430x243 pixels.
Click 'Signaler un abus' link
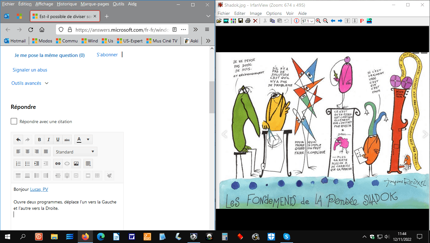30,70
